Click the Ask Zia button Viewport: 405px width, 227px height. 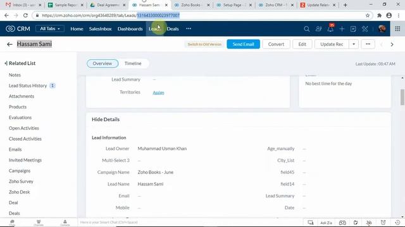(326, 223)
